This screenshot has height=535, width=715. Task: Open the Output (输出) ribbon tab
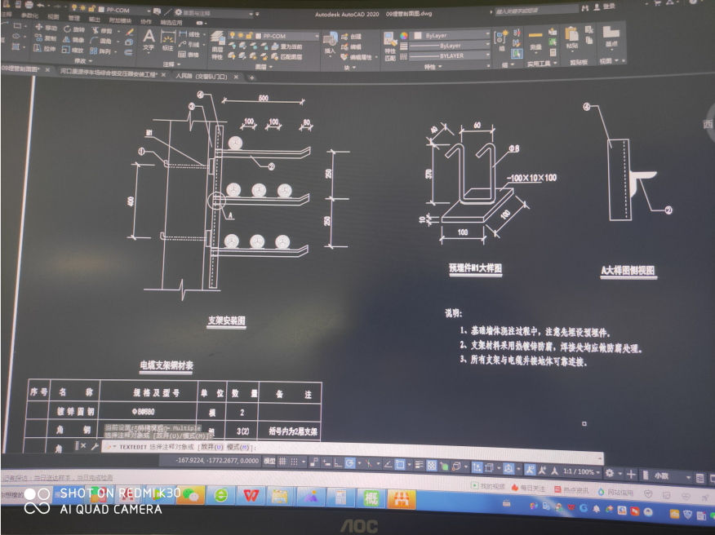coord(95,19)
